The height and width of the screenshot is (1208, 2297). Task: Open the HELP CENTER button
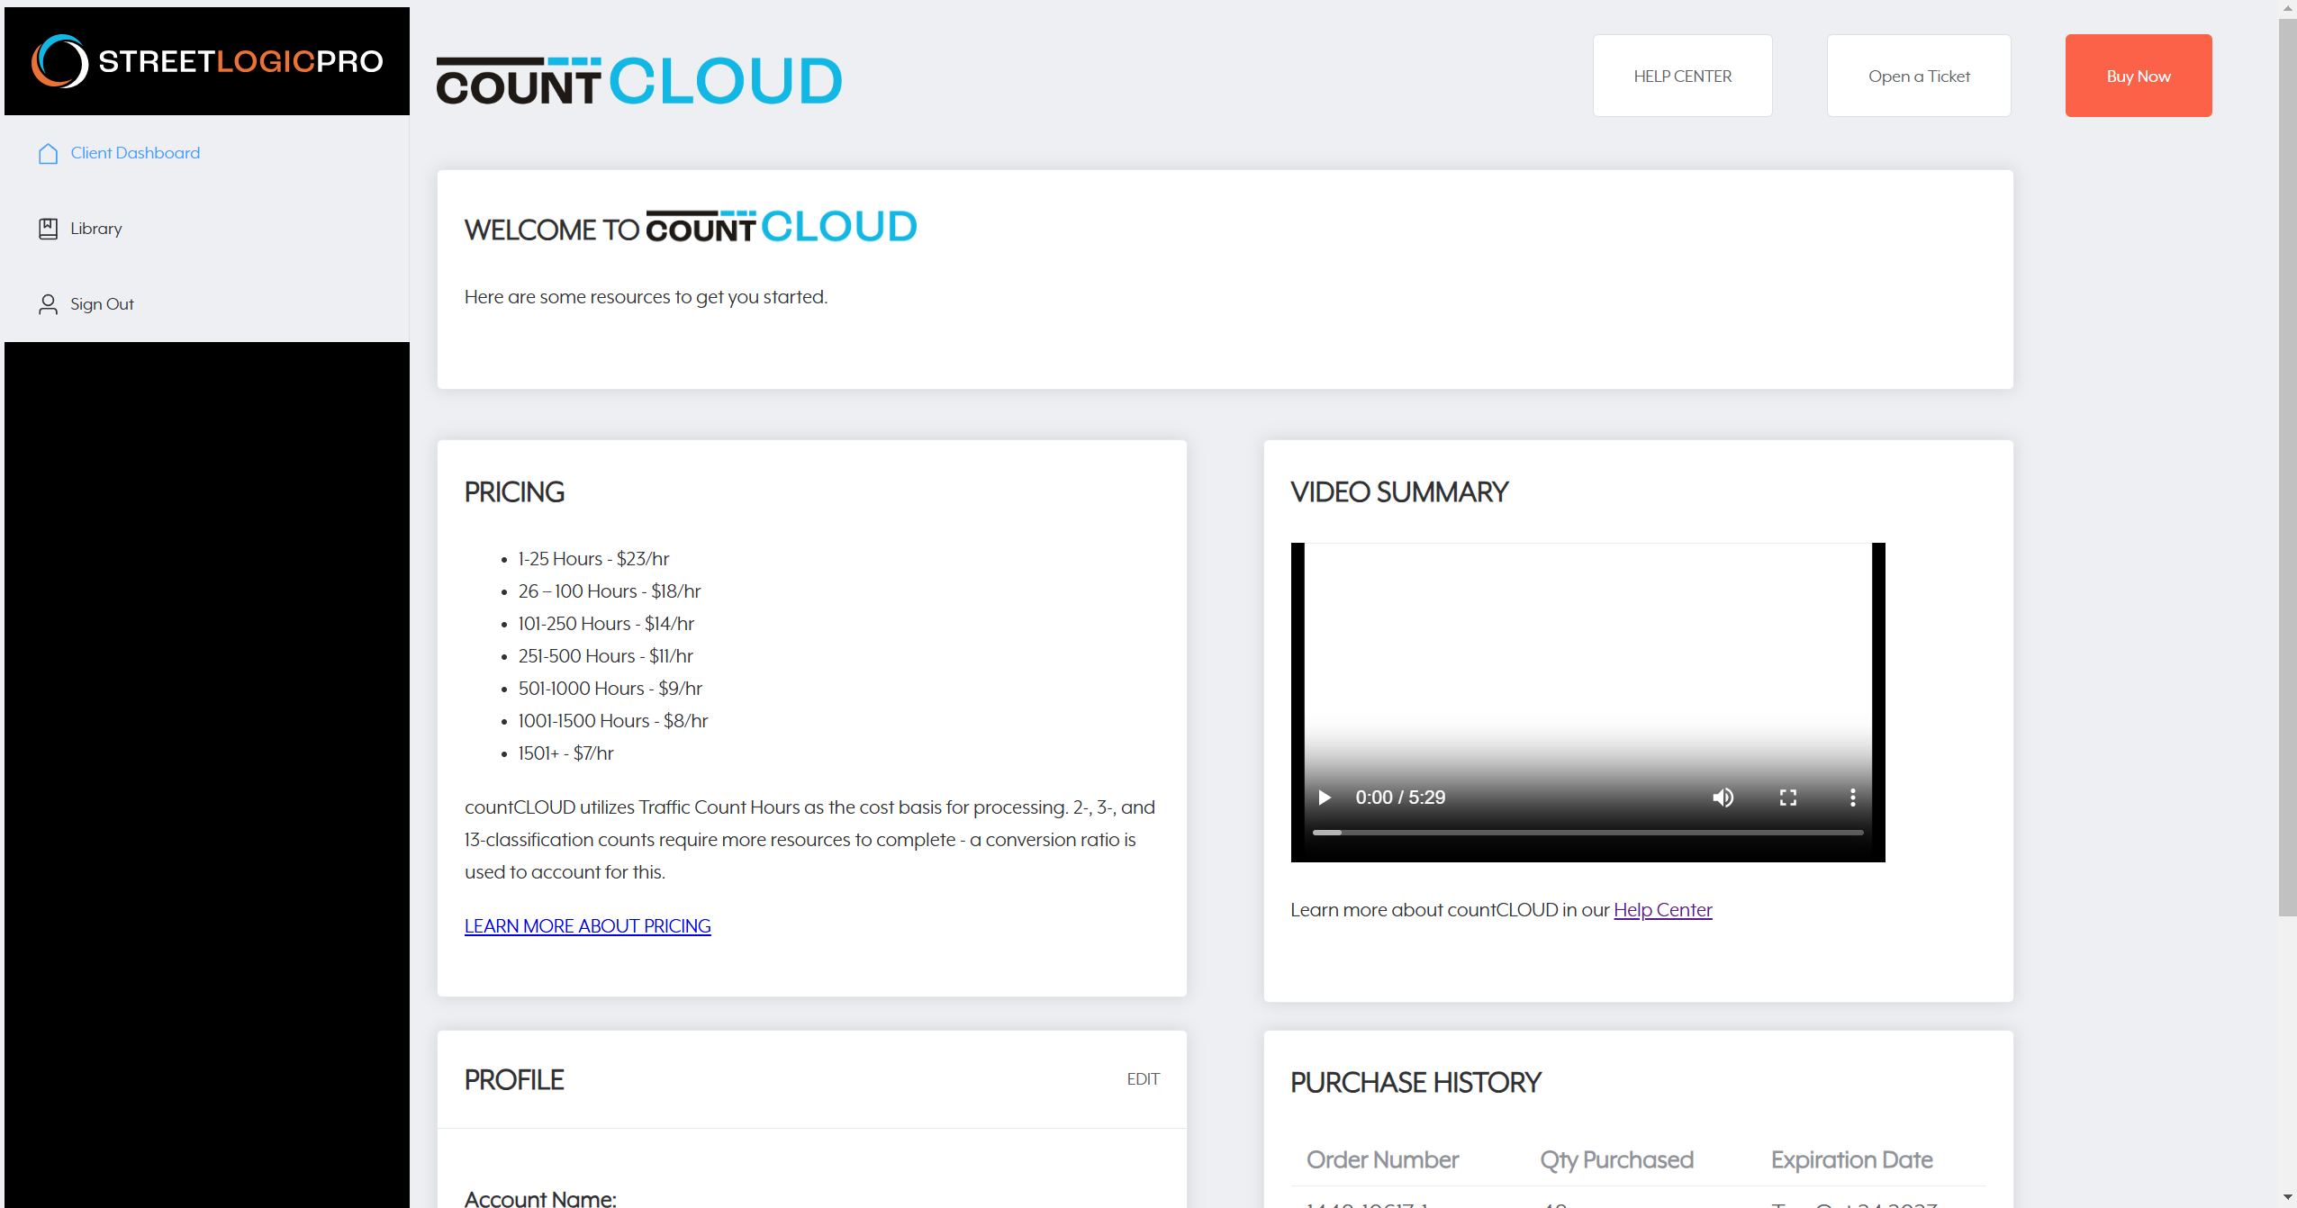(1682, 76)
